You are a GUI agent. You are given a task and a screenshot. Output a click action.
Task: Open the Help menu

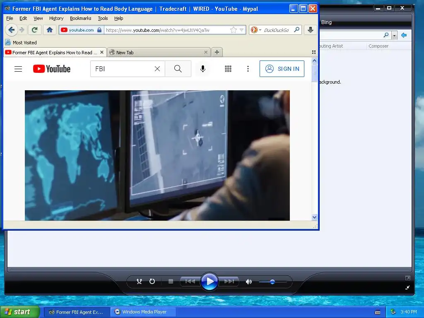tap(119, 18)
